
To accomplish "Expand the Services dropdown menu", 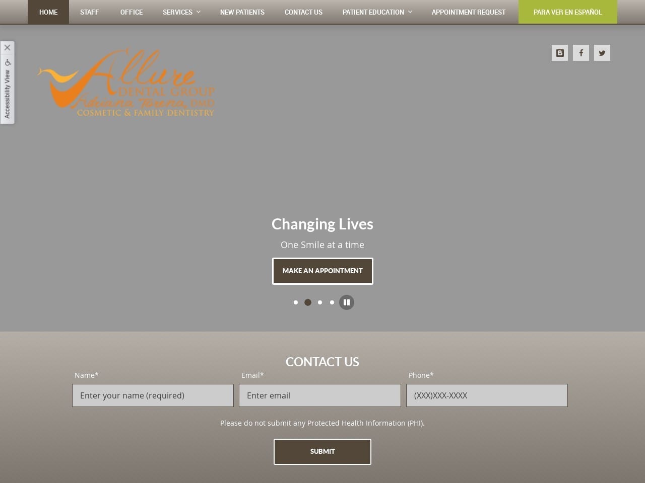I will tap(181, 12).
